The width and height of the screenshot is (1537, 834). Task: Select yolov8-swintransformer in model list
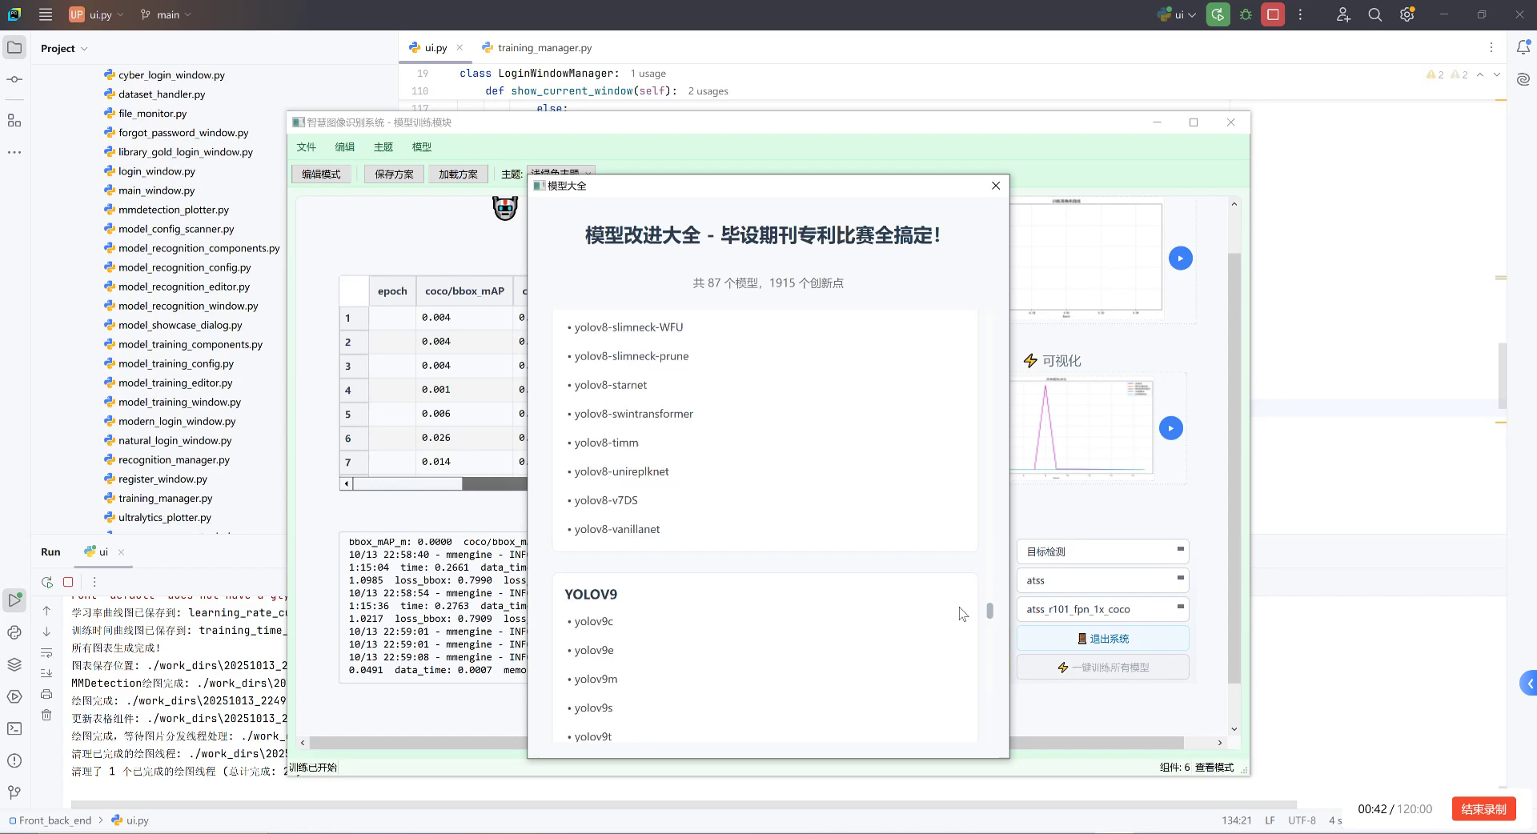click(633, 414)
